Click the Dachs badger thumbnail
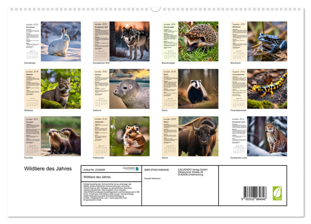The width and height of the screenshot is (311, 224). point(198,89)
